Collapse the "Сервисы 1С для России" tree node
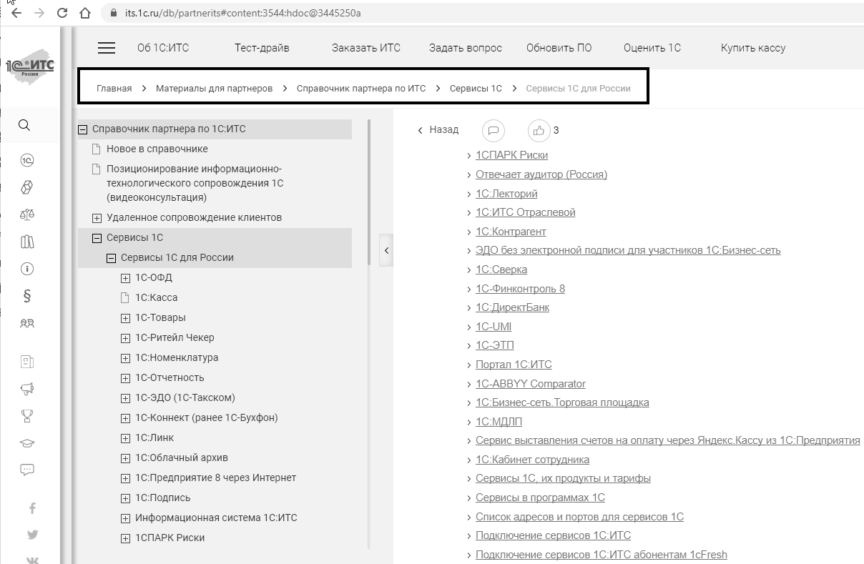This screenshot has height=564, width=864. (111, 258)
